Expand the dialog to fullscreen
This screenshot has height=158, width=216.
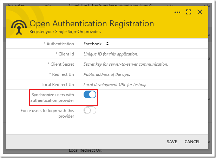(x=189, y=12)
